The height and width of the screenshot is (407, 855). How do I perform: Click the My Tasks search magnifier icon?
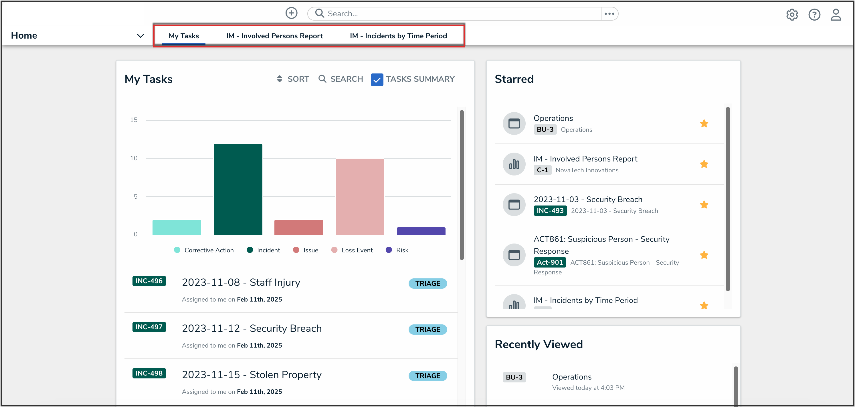point(322,79)
